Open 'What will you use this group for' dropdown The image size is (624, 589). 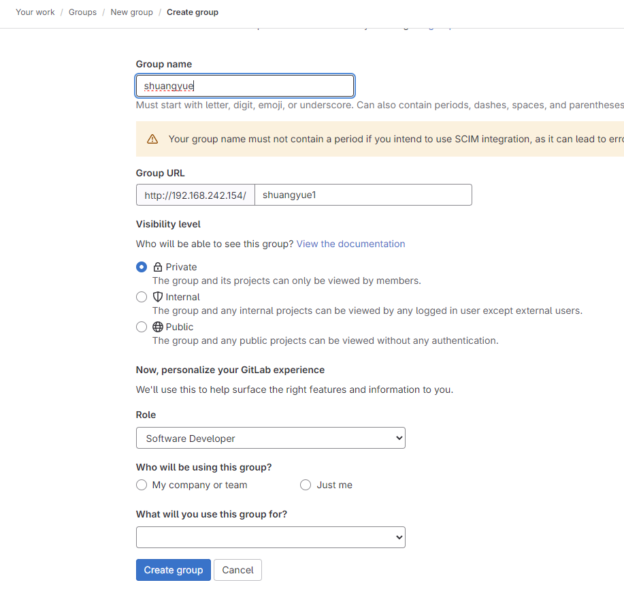tap(271, 537)
